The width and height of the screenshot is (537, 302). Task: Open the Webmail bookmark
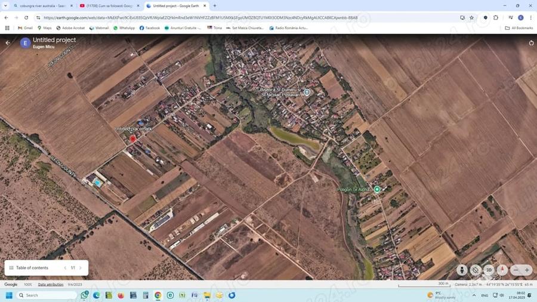point(99,27)
